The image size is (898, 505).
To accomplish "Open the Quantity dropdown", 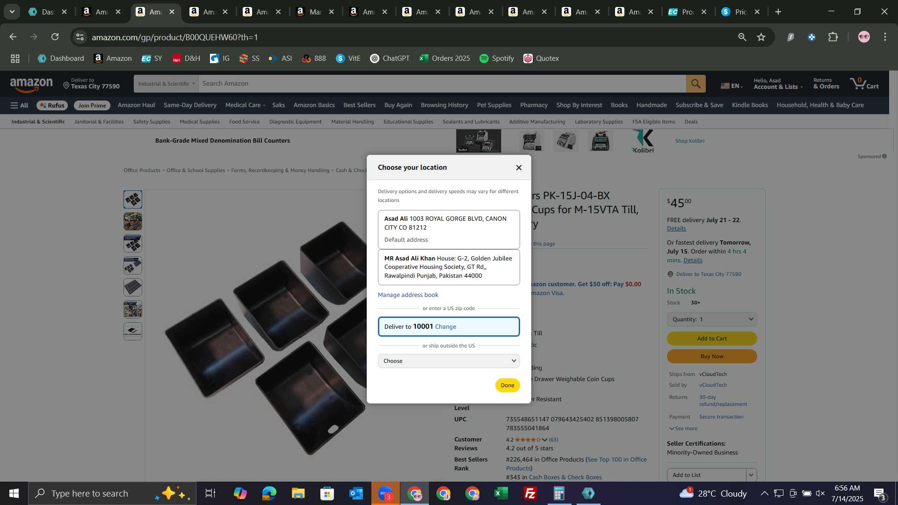I will pyautogui.click(x=712, y=319).
